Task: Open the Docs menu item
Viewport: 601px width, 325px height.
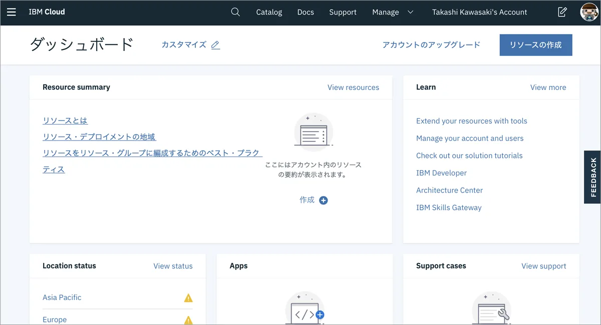Action: click(x=306, y=12)
